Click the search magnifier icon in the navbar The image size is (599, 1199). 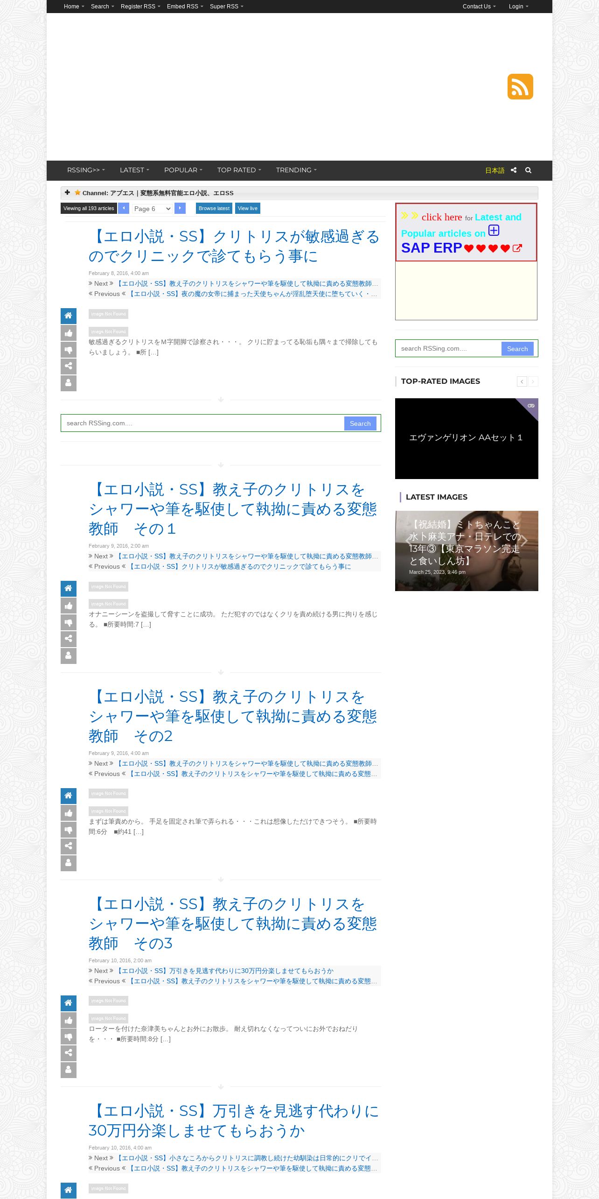[528, 170]
